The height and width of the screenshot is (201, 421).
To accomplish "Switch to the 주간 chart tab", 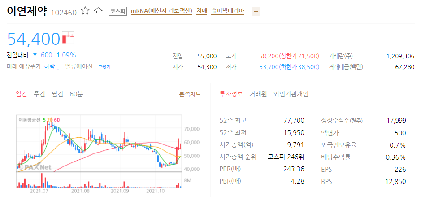I will pyautogui.click(x=39, y=94).
